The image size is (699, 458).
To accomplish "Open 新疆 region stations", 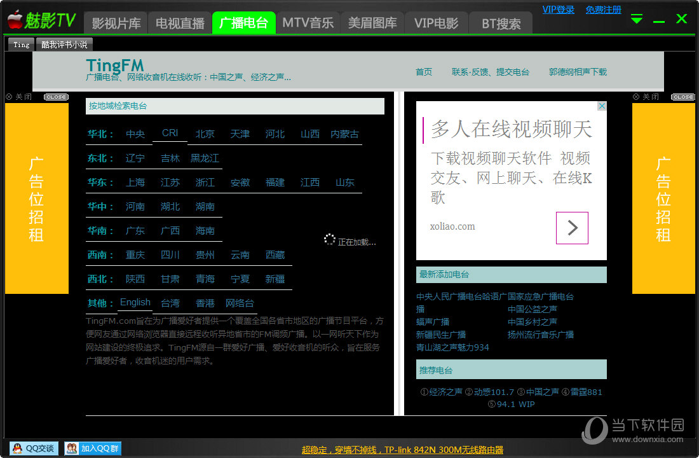I will click(275, 279).
